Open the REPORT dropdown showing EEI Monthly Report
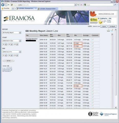119x123 pixels. pyautogui.click(x=12, y=33)
